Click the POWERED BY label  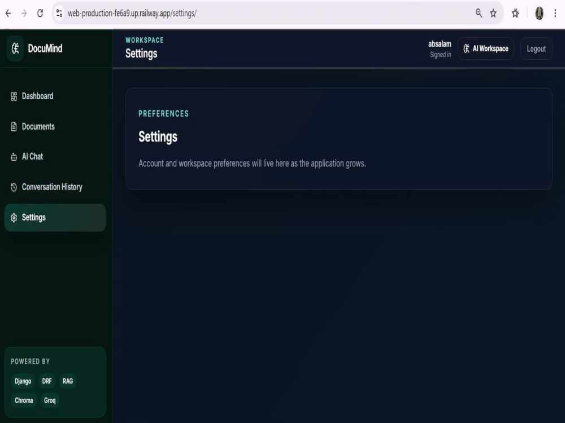pyautogui.click(x=31, y=361)
